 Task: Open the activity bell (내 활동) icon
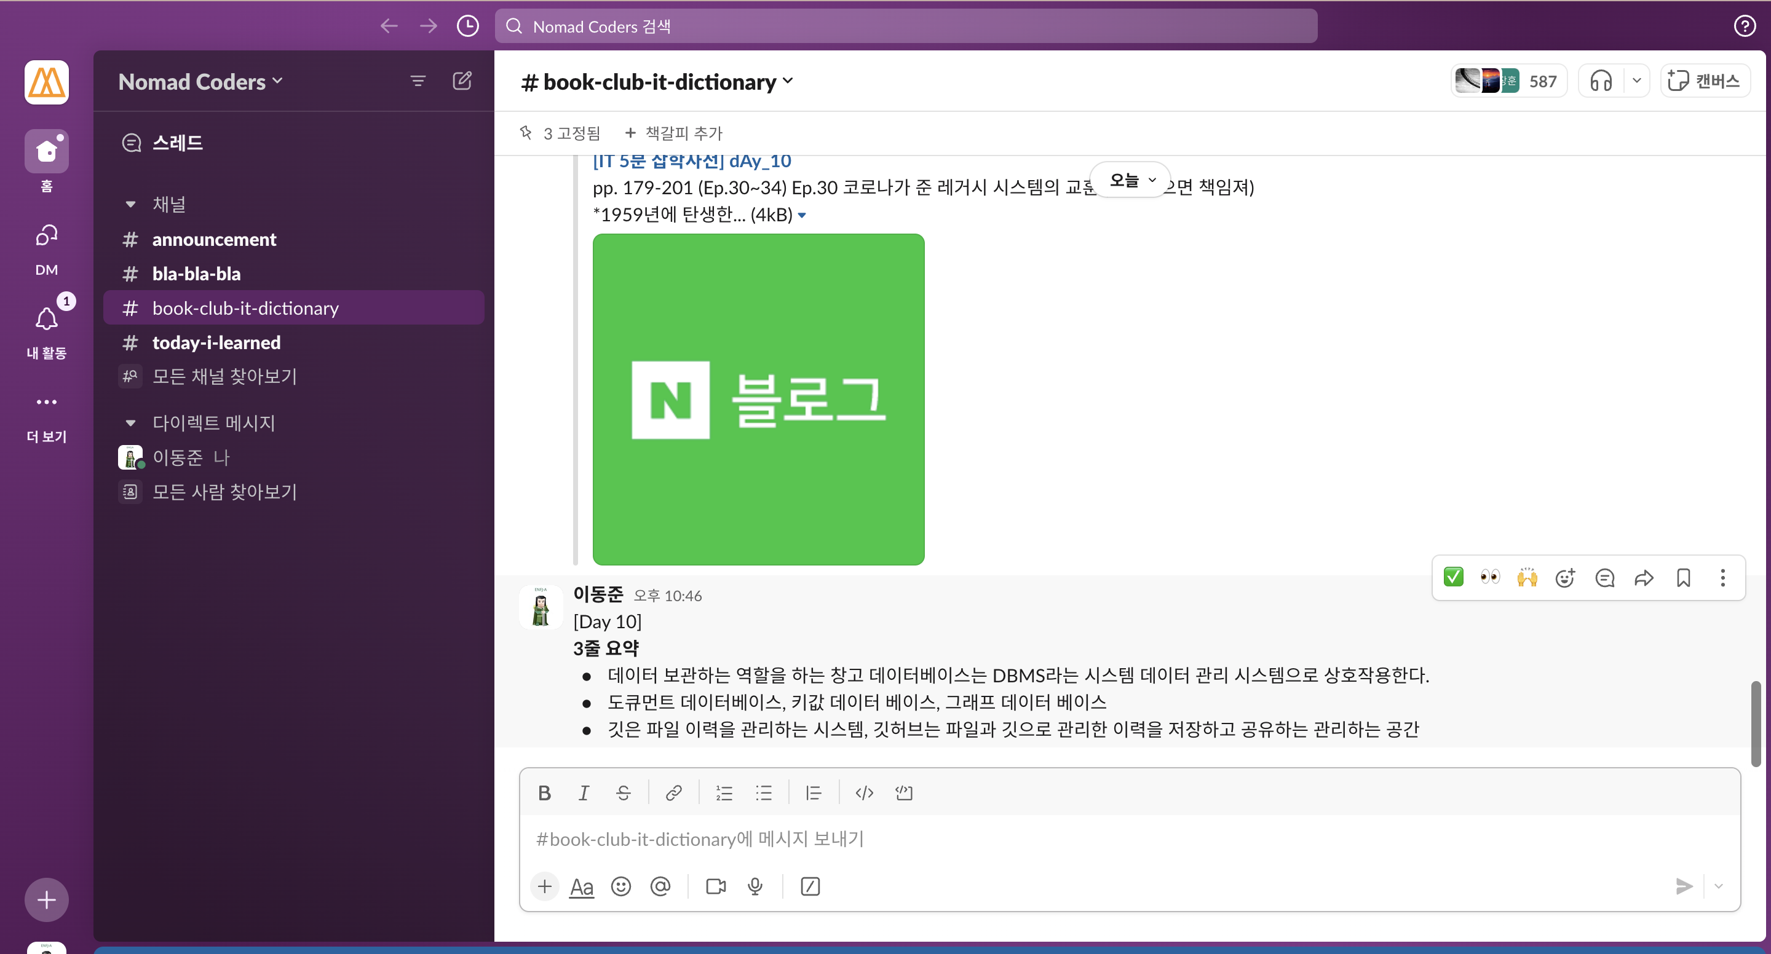coord(47,319)
